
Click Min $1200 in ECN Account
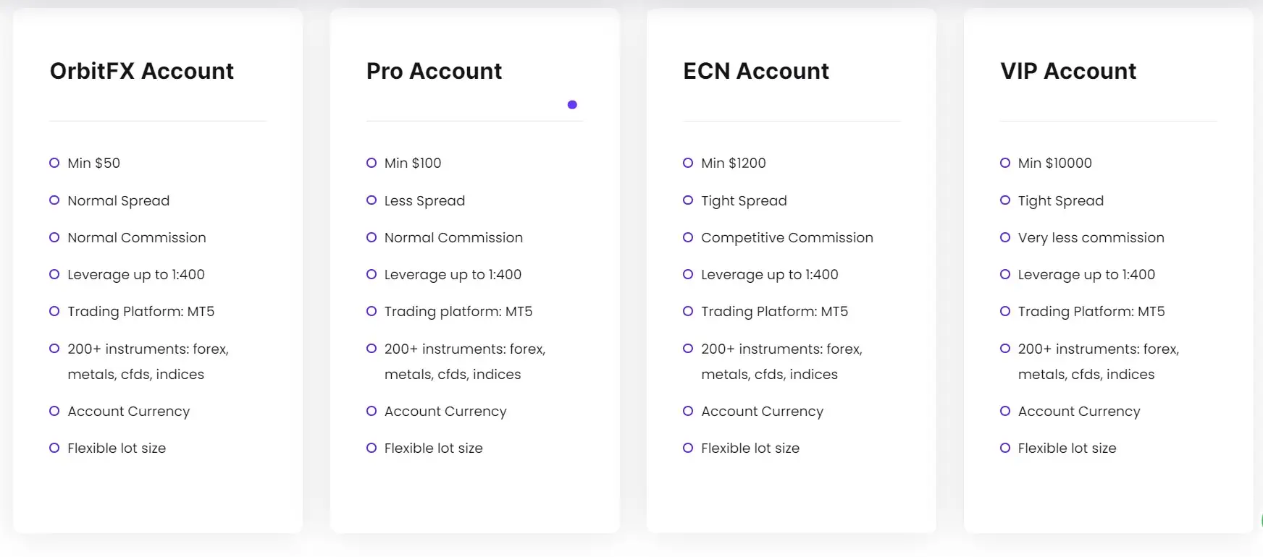[734, 163]
